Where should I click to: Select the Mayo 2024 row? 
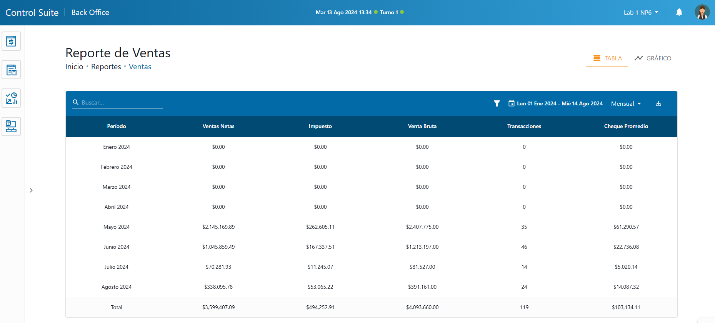tap(117, 227)
